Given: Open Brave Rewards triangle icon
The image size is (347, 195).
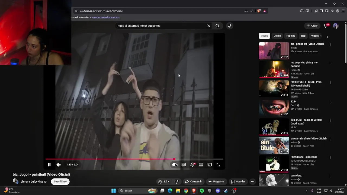Looking at the screenshot, I should click(265, 11).
